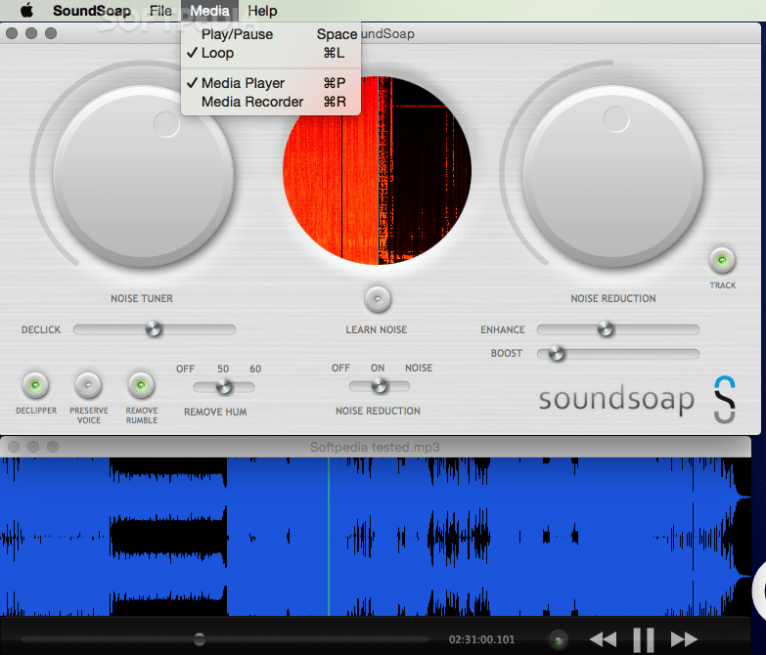Click the Remove Hum switch handle
Screen dimensions: 766x655
(x=224, y=387)
